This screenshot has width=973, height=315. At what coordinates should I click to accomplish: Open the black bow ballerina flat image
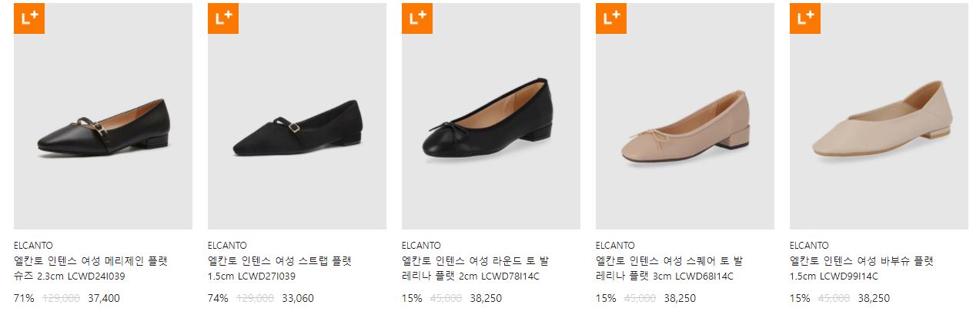pyautogui.click(x=491, y=116)
